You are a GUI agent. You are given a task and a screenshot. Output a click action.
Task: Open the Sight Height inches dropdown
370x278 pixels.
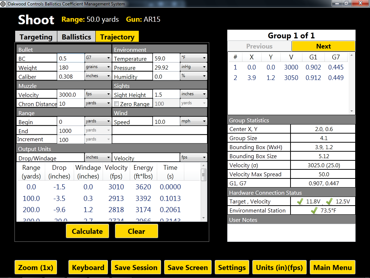(194, 94)
